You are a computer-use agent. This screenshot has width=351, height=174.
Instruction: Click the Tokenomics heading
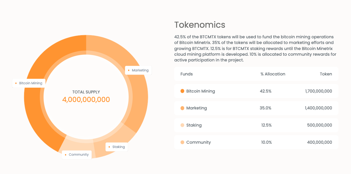pos(200,25)
